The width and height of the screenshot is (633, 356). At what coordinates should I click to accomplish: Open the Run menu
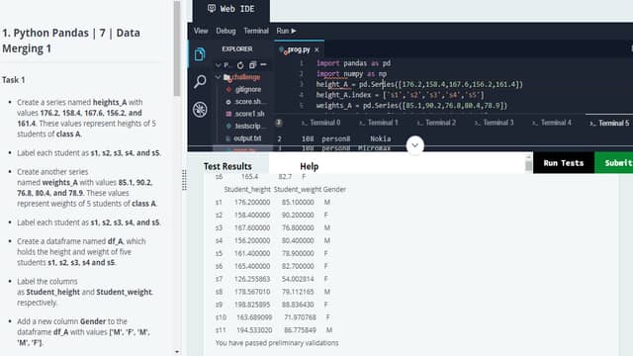tap(286, 31)
